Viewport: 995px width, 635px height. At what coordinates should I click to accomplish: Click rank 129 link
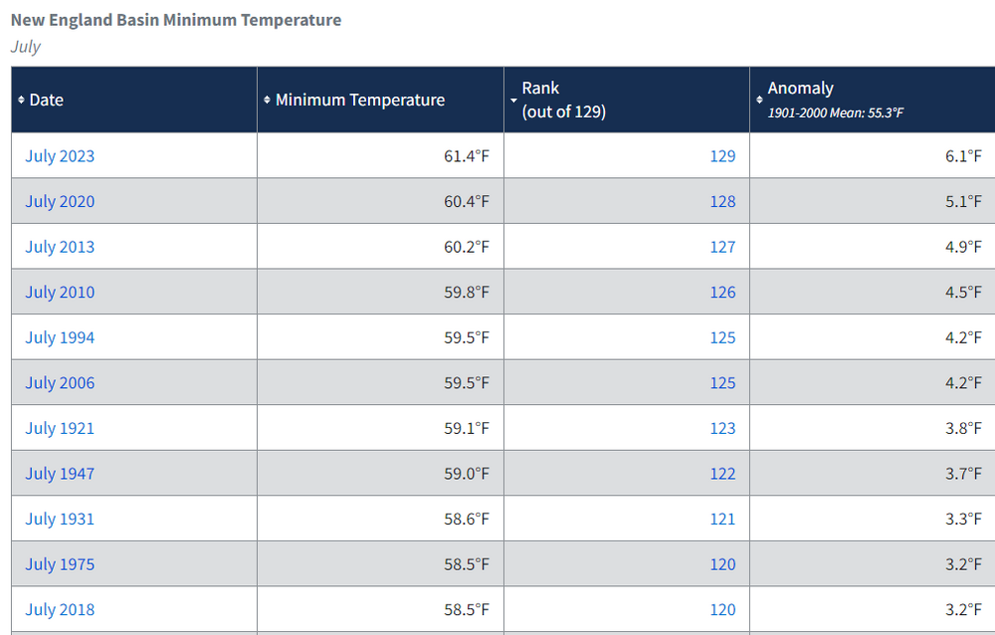pos(722,155)
